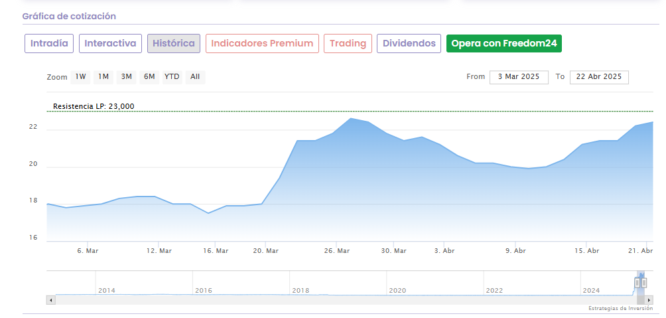Click the To date field
This screenshot has width=666, height=318.
pos(598,77)
